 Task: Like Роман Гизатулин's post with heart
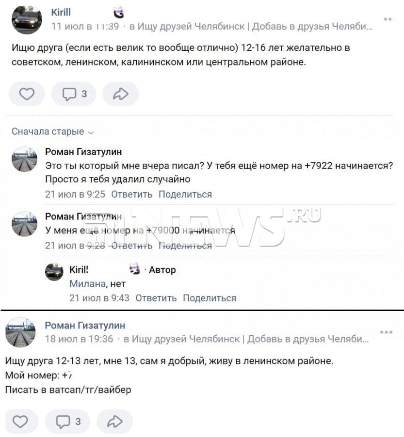20,421
